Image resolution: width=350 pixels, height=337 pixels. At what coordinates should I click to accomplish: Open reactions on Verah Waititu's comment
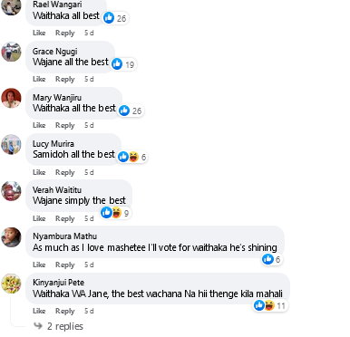point(116,213)
